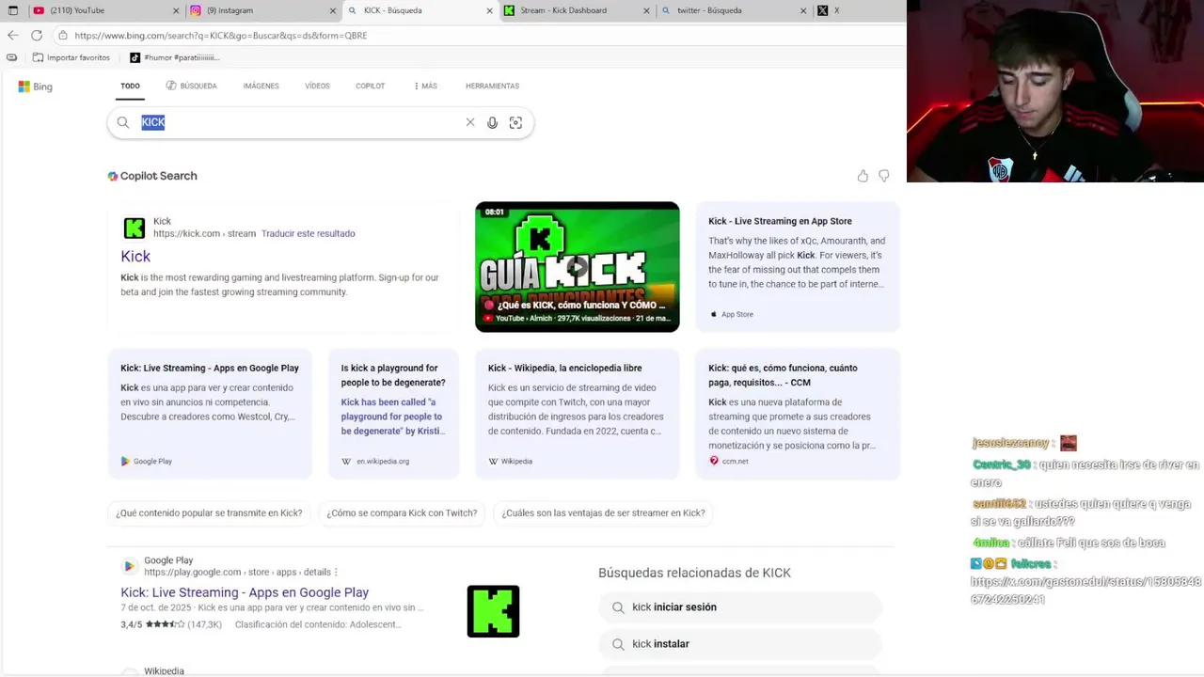Open 'Kick - Wikipedia, la enciclopedia libre' card

click(x=577, y=414)
